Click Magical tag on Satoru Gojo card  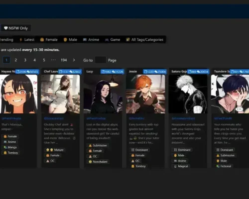pos(181,166)
